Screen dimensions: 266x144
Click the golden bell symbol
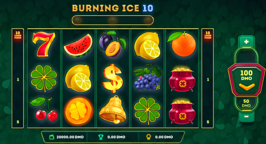coord(113,109)
